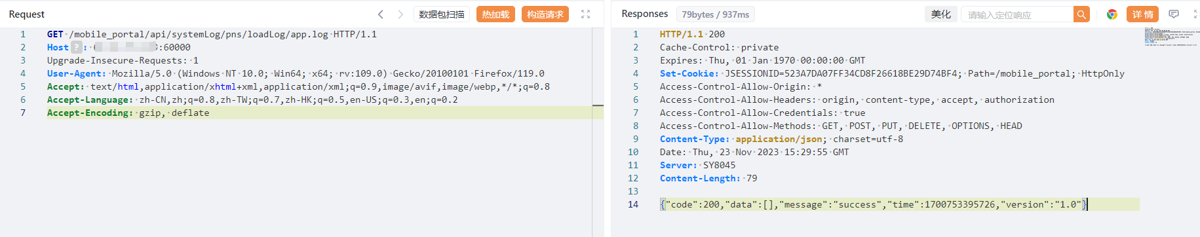Select the Request panel title
The height and width of the screenshot is (237, 1200).
click(27, 14)
